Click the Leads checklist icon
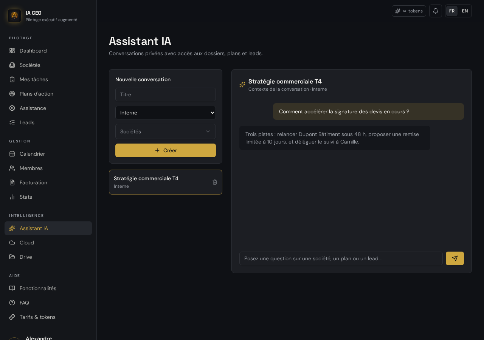484x340 pixels. pyautogui.click(x=12, y=122)
